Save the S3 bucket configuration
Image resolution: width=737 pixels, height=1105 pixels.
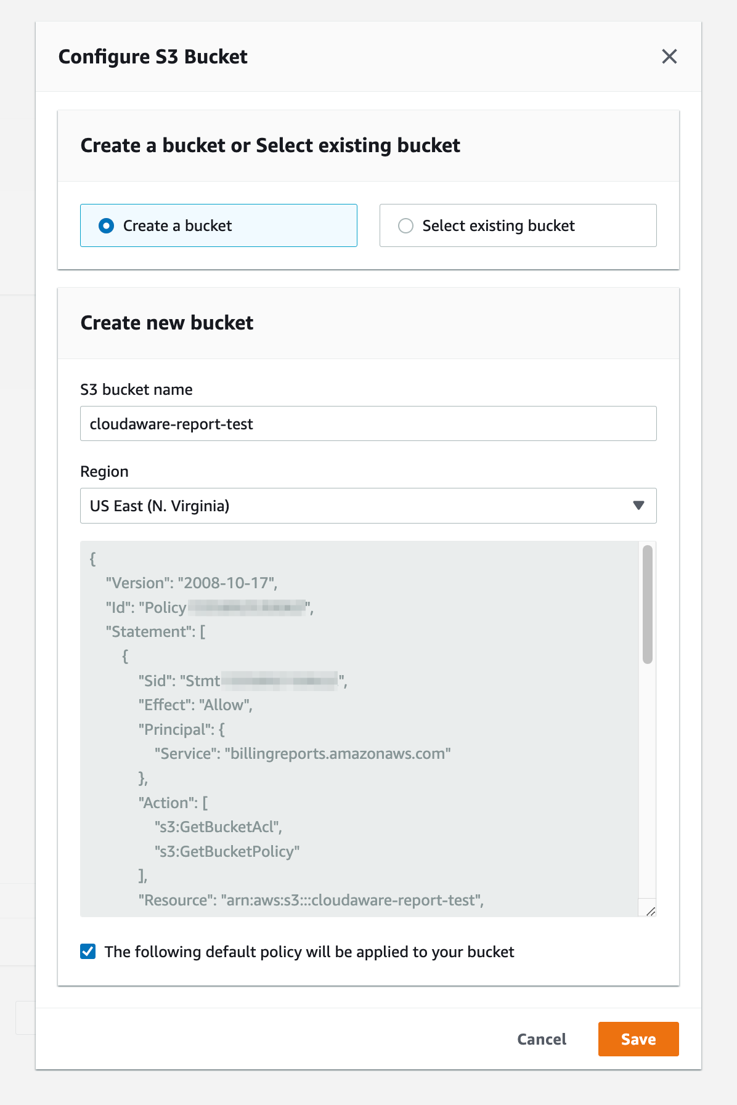[638, 1039]
